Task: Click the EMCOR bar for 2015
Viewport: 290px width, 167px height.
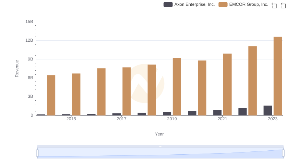Action: pyautogui.click(x=76, y=95)
